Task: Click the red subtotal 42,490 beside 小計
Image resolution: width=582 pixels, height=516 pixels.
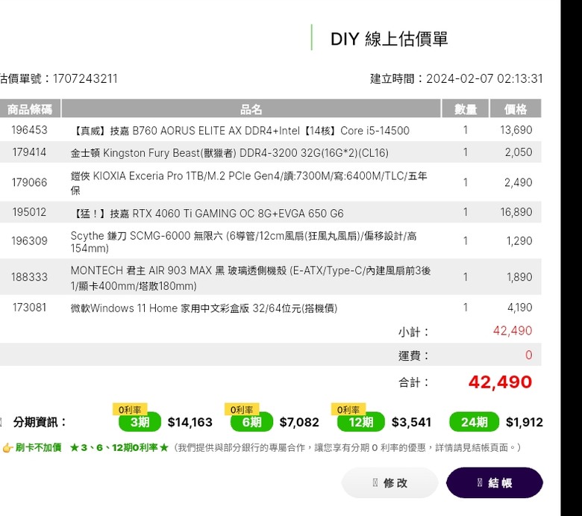Action: [x=513, y=331]
